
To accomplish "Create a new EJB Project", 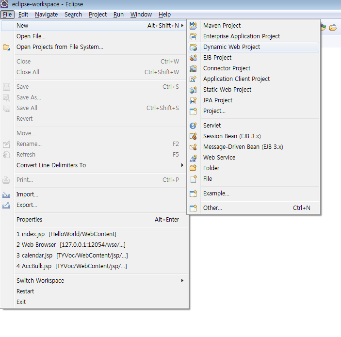I will tap(253, 58).
